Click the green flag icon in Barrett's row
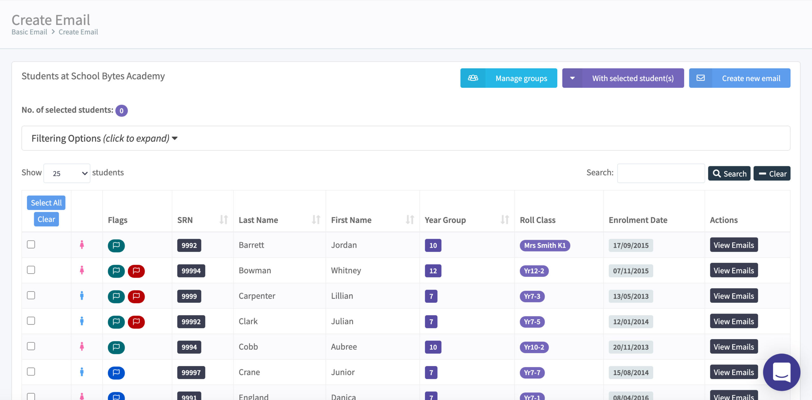 (x=116, y=245)
